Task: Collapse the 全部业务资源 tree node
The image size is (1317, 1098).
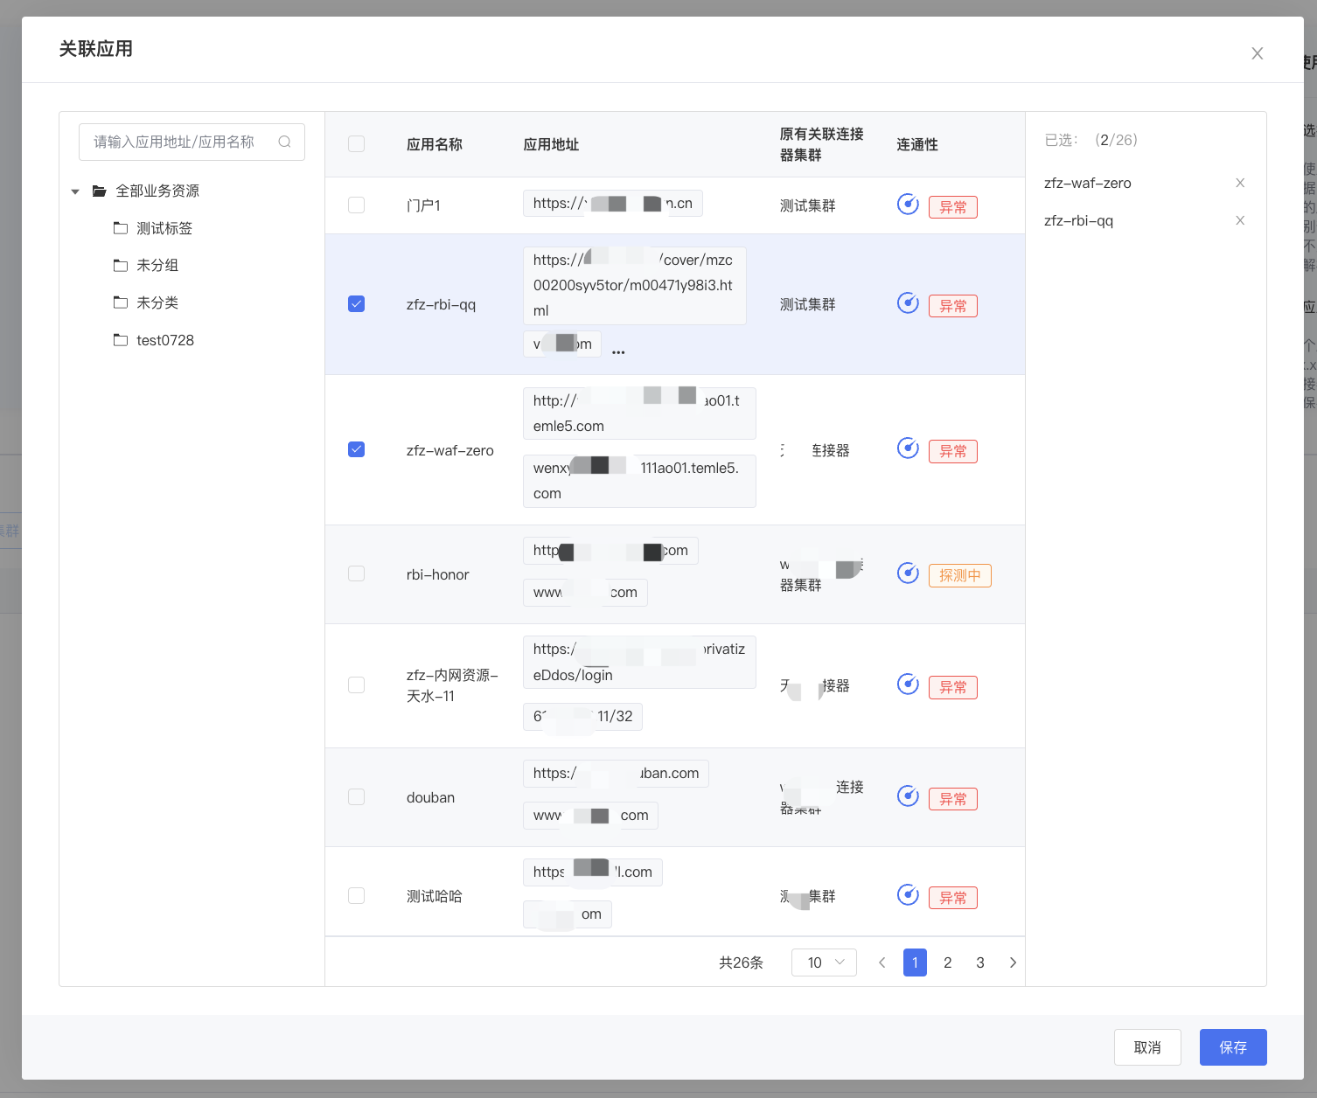Action: (x=75, y=191)
